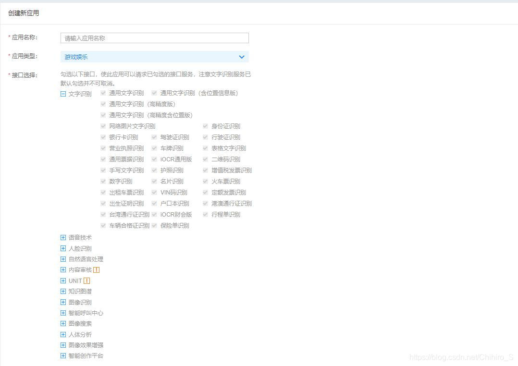Expand the 智能创作平台 section
This screenshot has height=366, width=518.
pos(63,356)
